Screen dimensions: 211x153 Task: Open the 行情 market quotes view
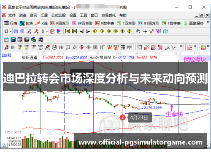pos(10,23)
